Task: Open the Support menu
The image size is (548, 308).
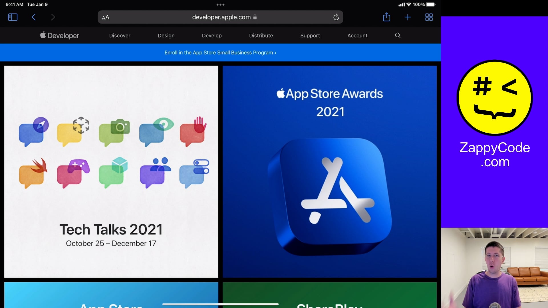Action: tap(310, 36)
